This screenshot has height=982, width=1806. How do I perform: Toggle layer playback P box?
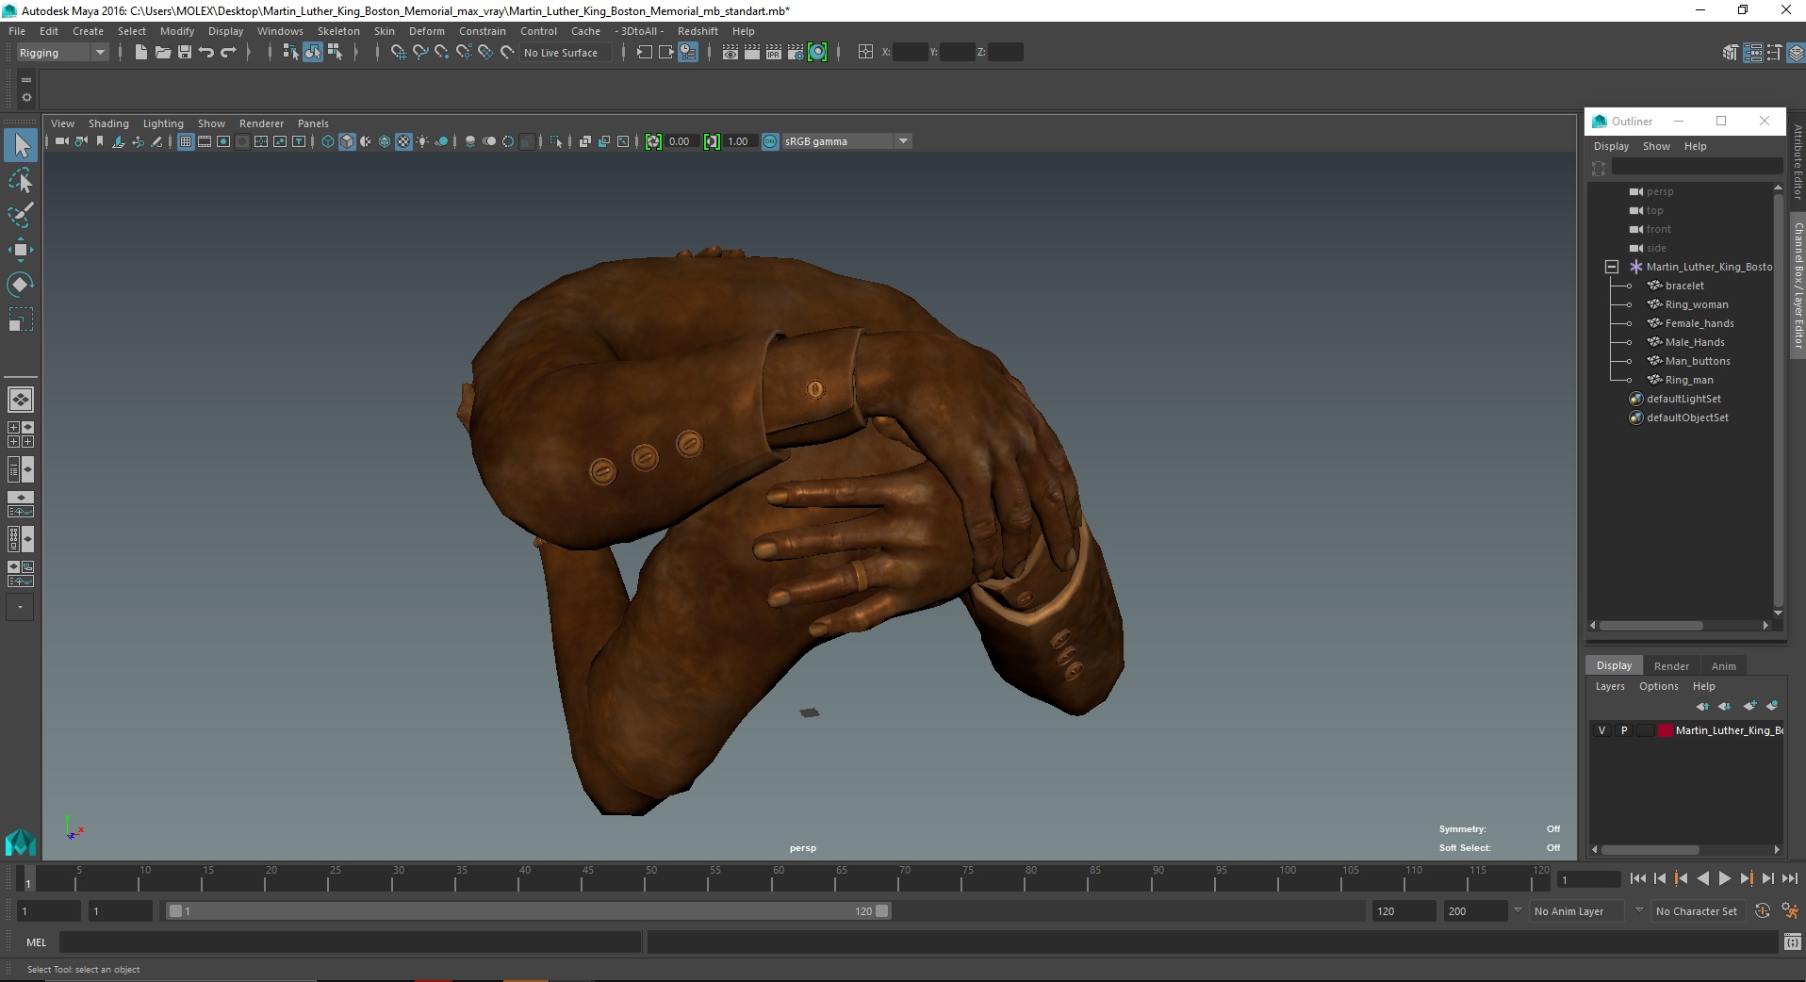pos(1623,730)
